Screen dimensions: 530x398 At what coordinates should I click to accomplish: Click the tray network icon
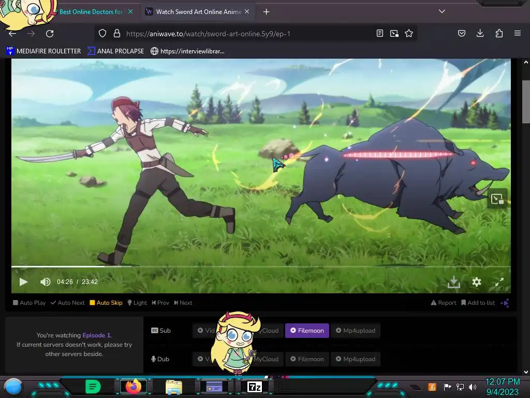[x=460, y=387]
